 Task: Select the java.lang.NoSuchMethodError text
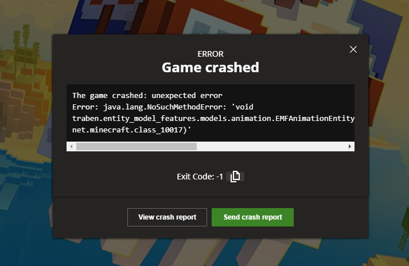162,107
